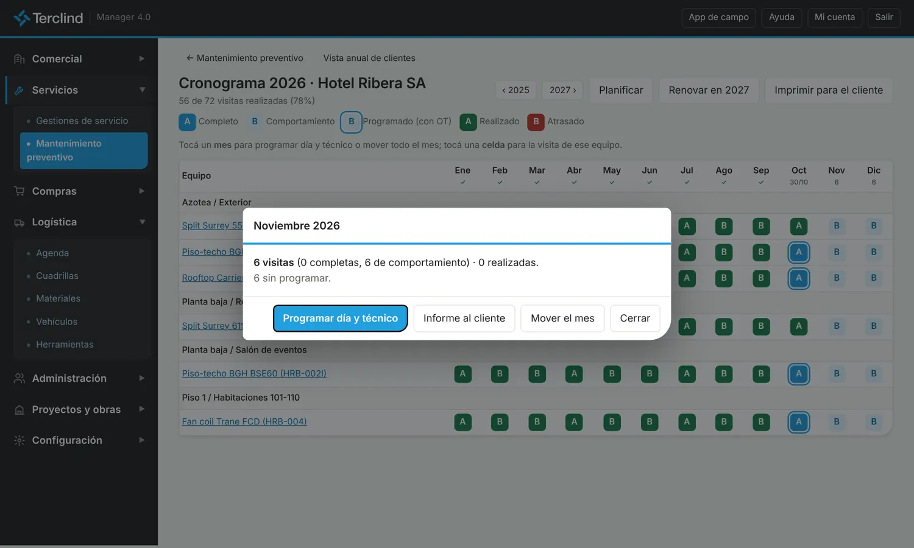
Task: Click the Servicios wrench icon
Action: 19,90
